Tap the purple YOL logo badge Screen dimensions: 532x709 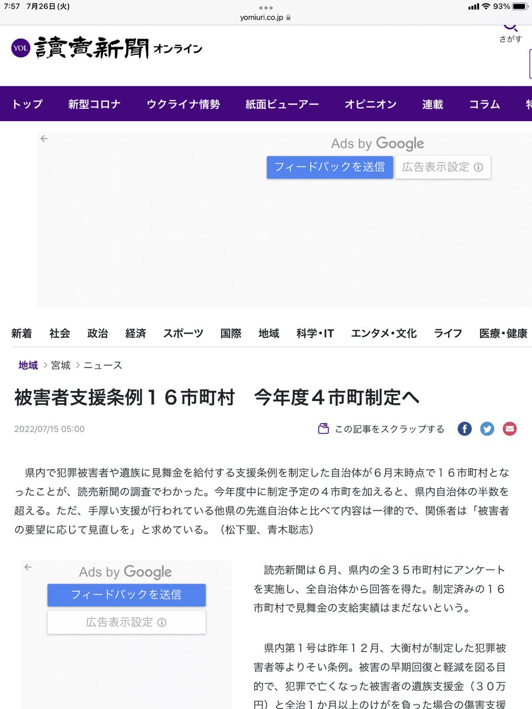20,48
